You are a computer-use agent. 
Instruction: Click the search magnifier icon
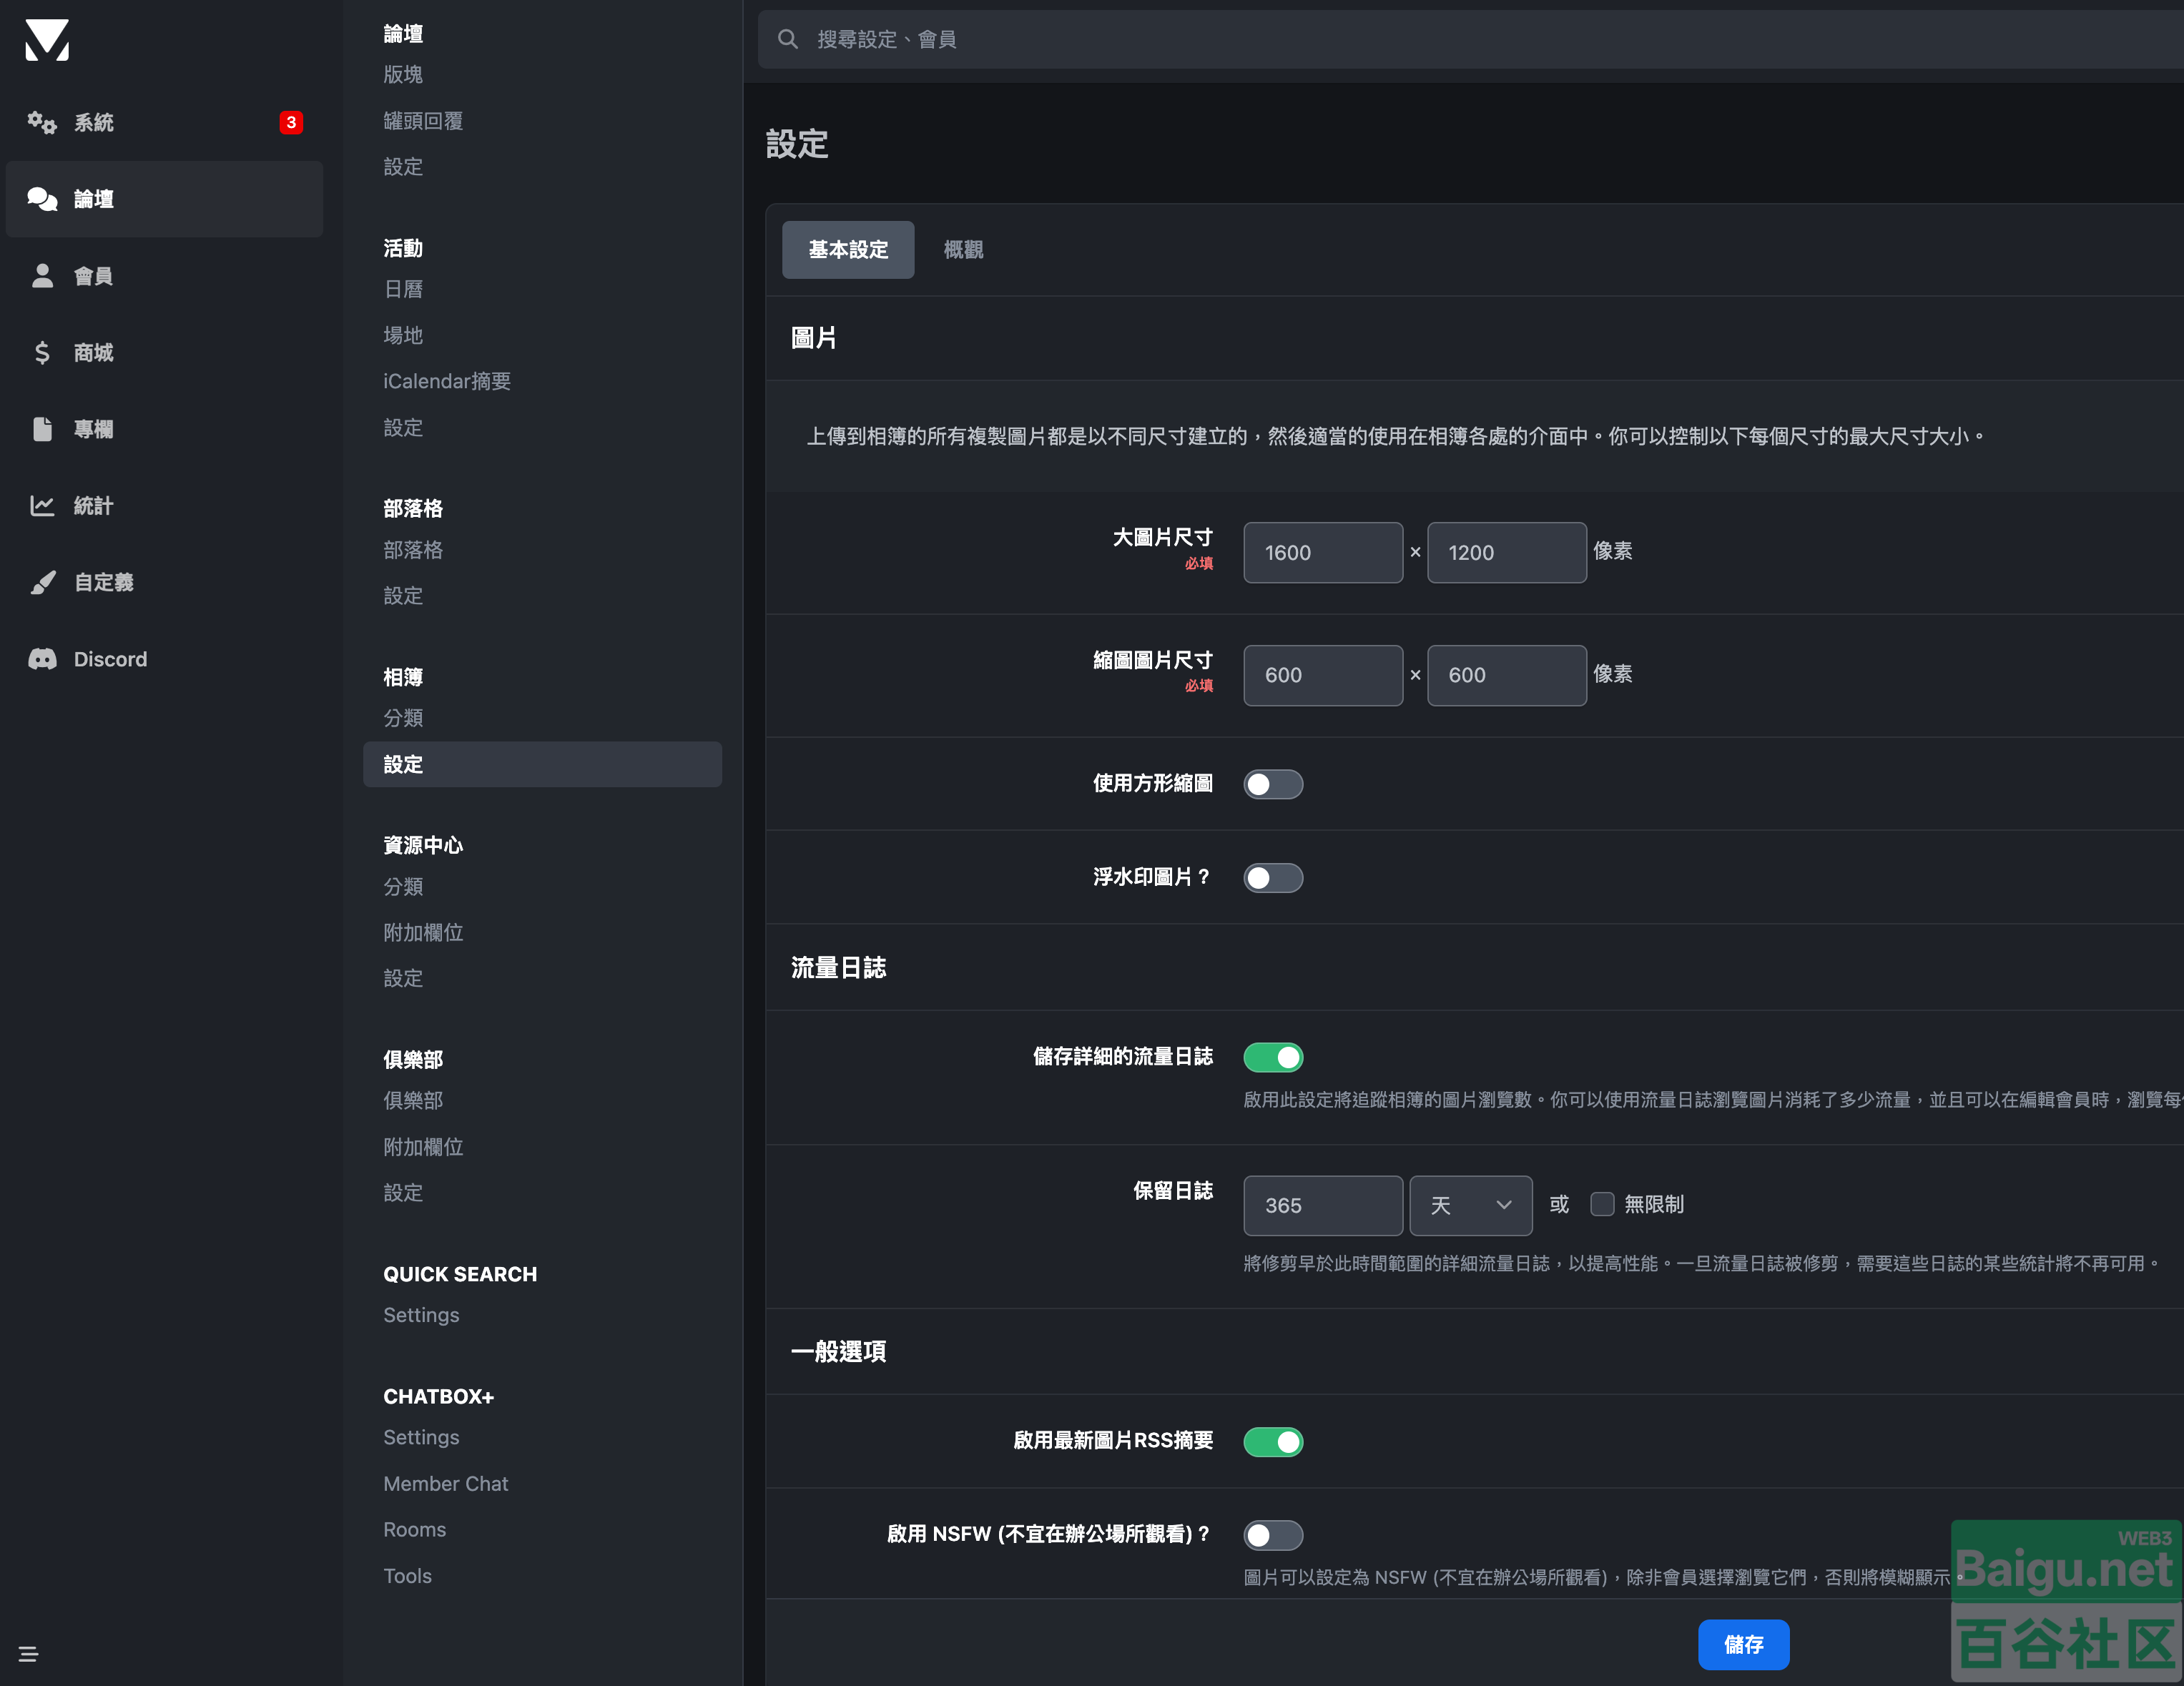pos(788,39)
